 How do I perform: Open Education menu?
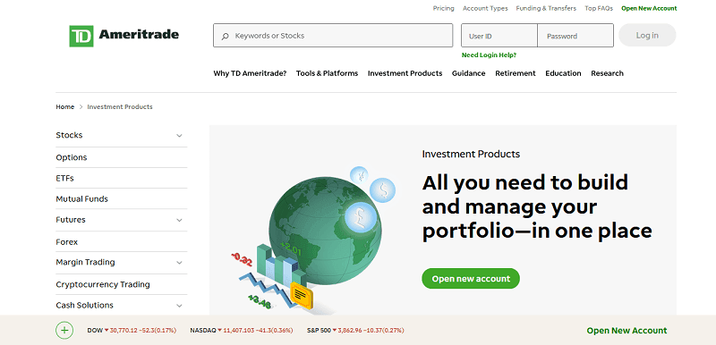click(x=563, y=73)
